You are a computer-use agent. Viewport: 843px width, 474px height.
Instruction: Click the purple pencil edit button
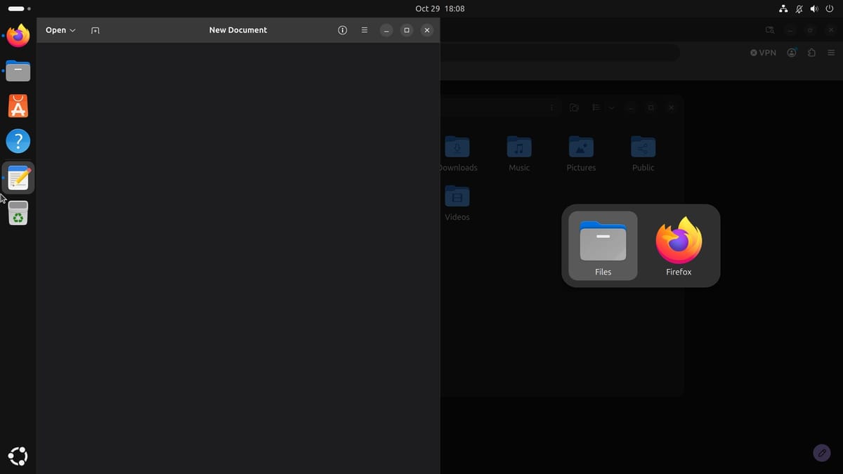pos(821,452)
